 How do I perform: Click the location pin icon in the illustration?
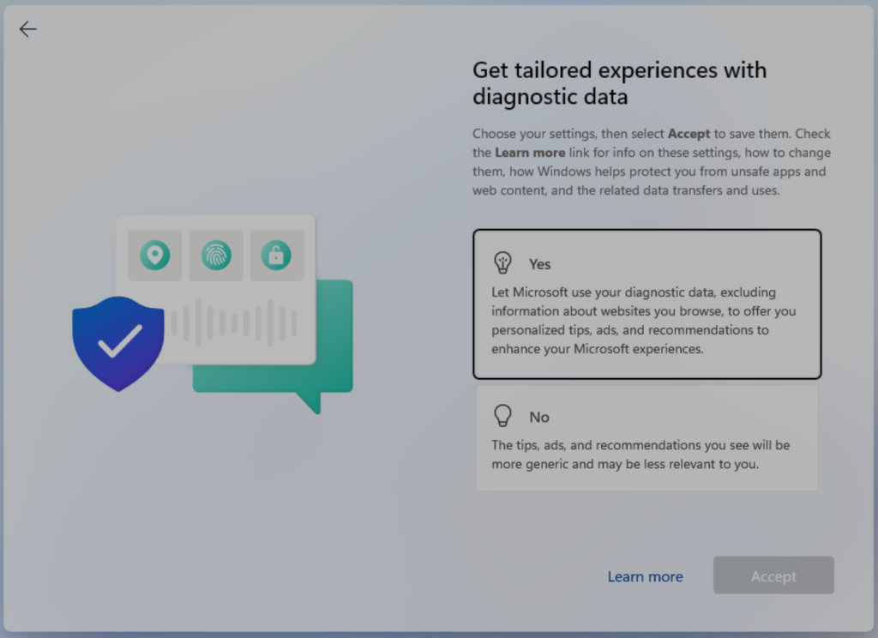click(x=154, y=255)
